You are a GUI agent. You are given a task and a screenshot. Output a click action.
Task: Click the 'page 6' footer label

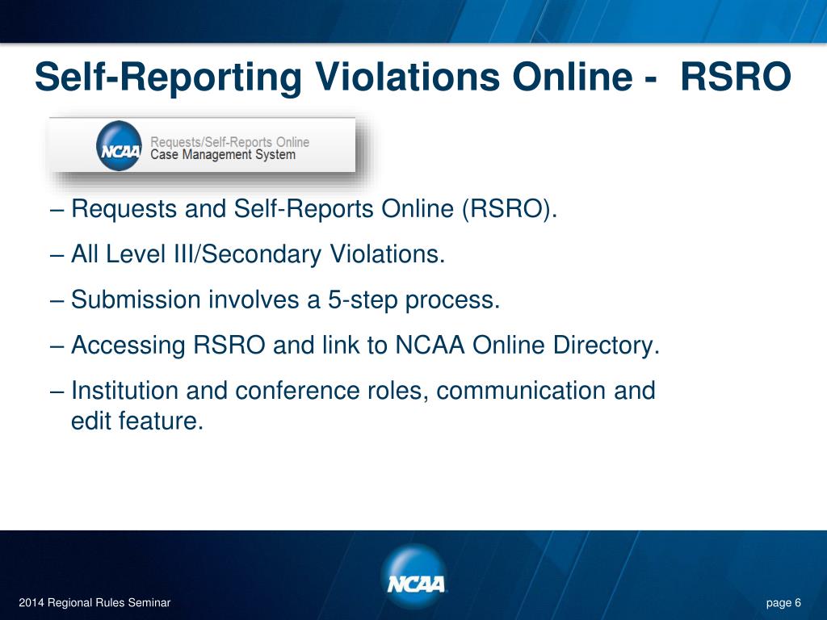(783, 602)
